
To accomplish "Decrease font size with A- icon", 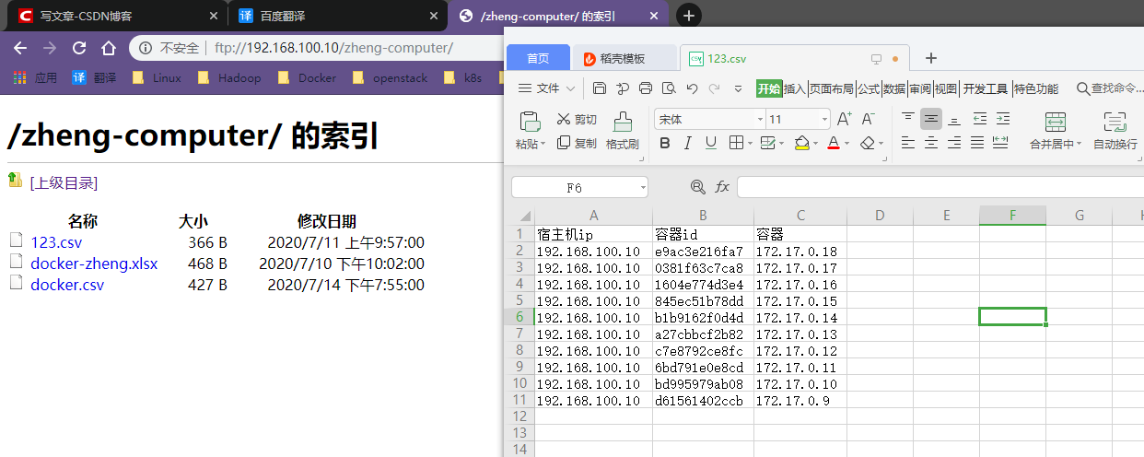I will click(x=868, y=119).
